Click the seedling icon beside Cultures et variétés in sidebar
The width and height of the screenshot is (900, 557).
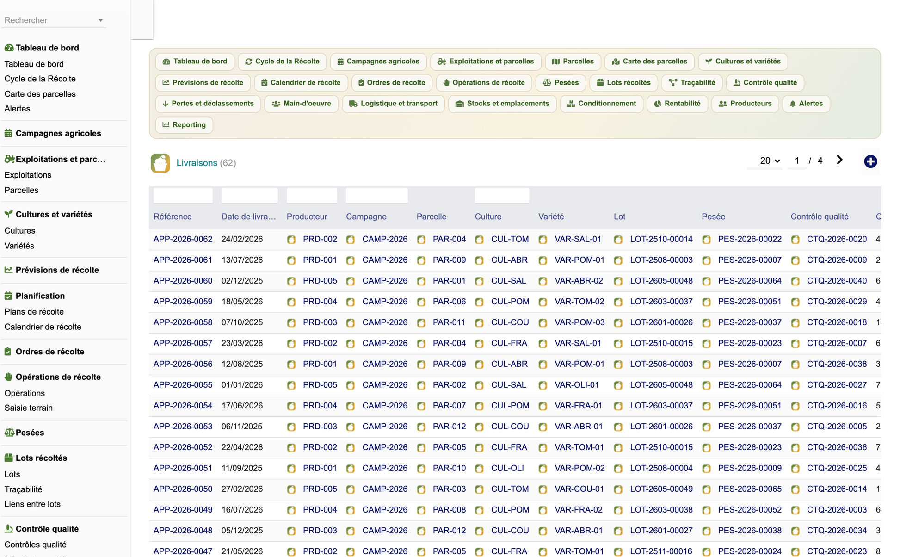point(8,214)
